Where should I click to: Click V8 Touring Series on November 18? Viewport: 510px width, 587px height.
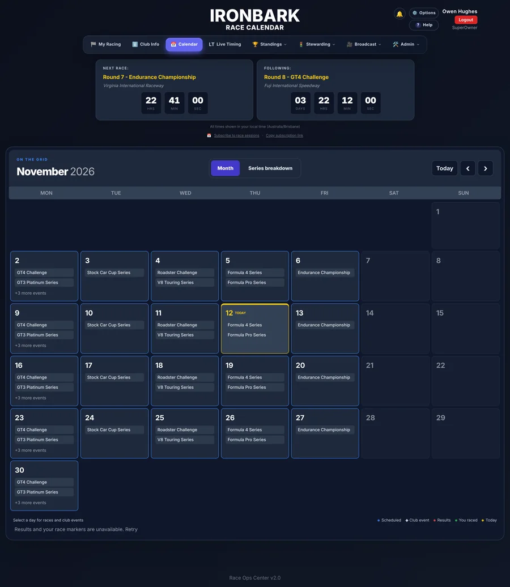pyautogui.click(x=185, y=388)
